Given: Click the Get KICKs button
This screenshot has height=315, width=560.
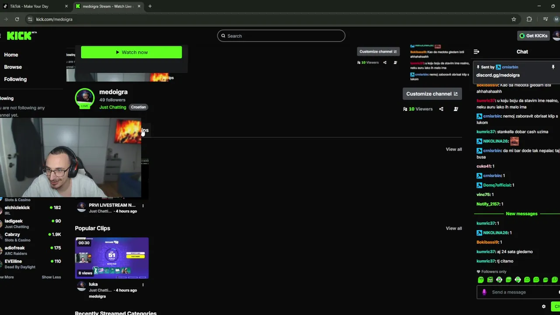Looking at the screenshot, I should (x=533, y=35).
